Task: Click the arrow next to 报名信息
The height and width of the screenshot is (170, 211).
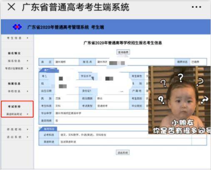Action: point(28,61)
